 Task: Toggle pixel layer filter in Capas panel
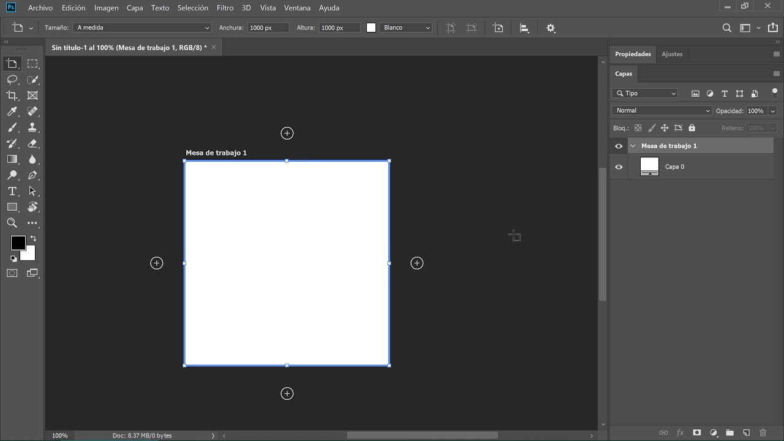tap(695, 94)
